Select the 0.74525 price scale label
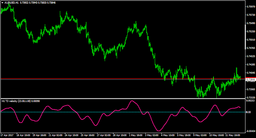Screen dimensions: 256x138 click(251, 56)
